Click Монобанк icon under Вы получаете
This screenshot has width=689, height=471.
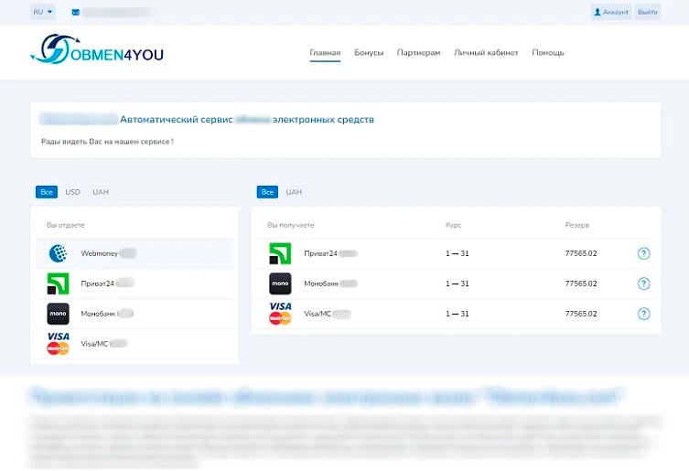click(280, 284)
